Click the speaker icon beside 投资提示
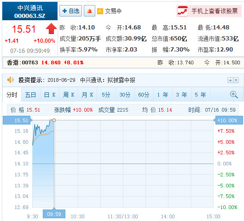 [x=11, y=80]
